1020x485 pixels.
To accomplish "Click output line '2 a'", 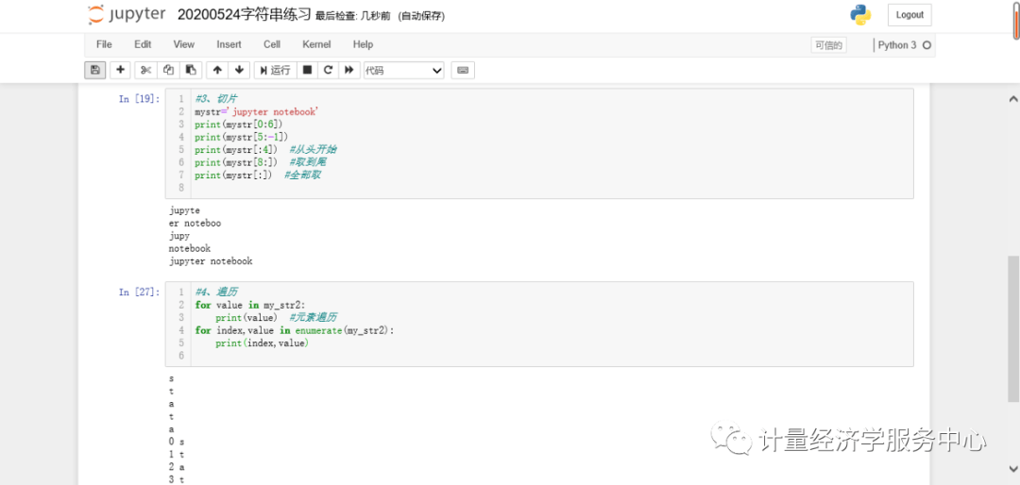I will pos(177,467).
